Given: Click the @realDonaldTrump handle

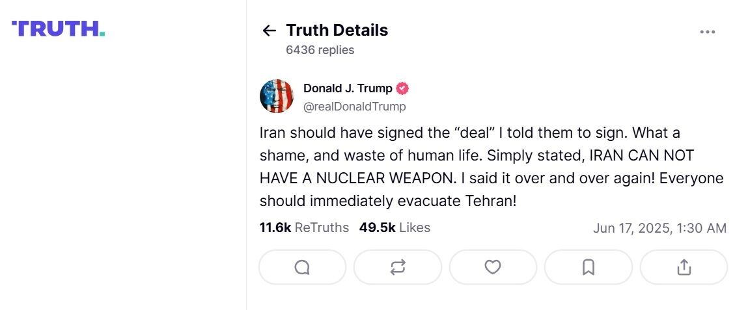Looking at the screenshot, I should coord(354,107).
